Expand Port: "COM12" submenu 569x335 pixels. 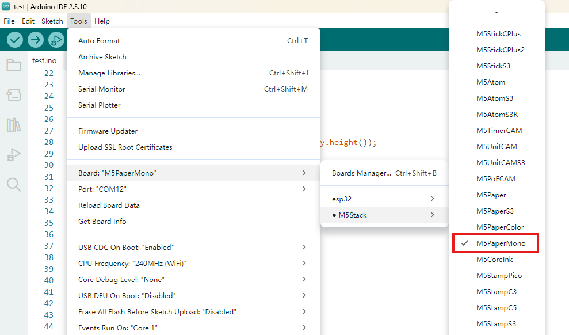point(193,189)
